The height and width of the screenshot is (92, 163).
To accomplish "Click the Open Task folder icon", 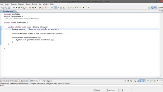I will pos(43,8).
